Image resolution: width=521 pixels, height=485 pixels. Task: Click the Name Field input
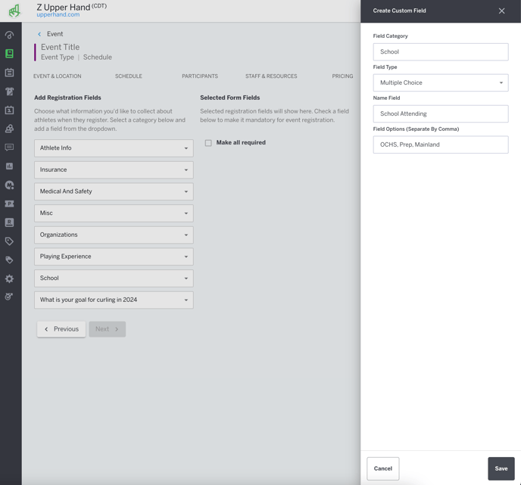coord(441,113)
